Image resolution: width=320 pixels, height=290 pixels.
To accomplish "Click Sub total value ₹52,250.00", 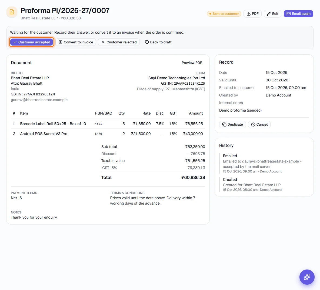I will (195, 147).
